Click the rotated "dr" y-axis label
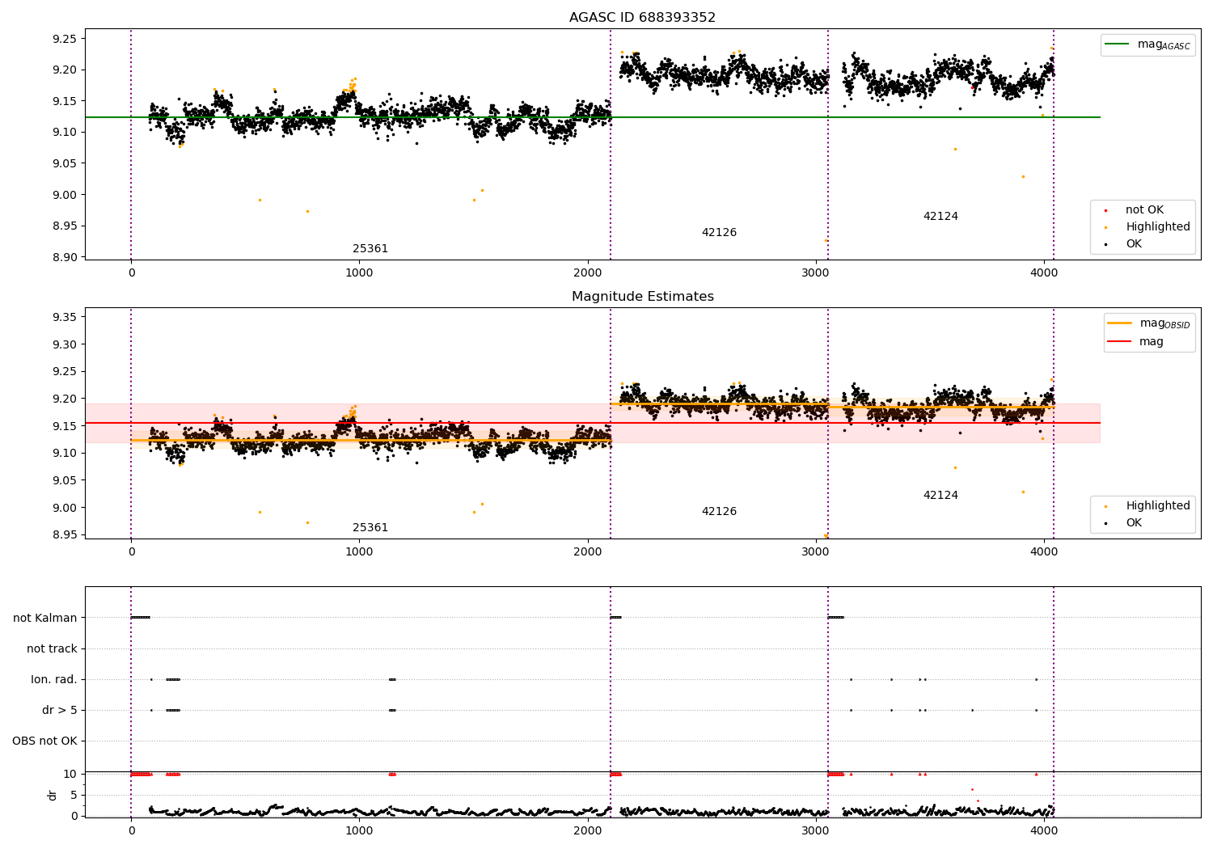Viewport: 1213px width, 849px height. click(x=53, y=795)
